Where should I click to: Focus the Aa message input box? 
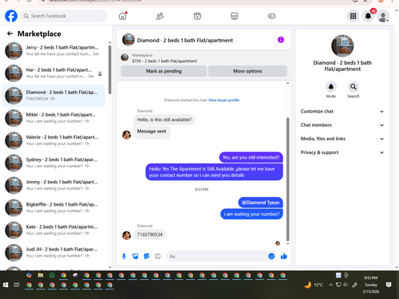(221, 256)
